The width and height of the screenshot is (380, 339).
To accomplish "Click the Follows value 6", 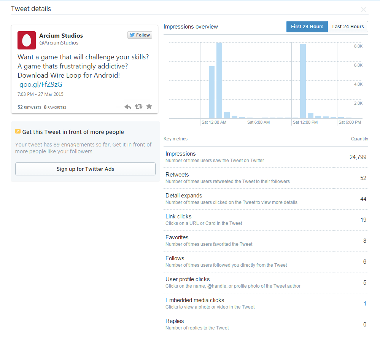I will pos(365,262).
